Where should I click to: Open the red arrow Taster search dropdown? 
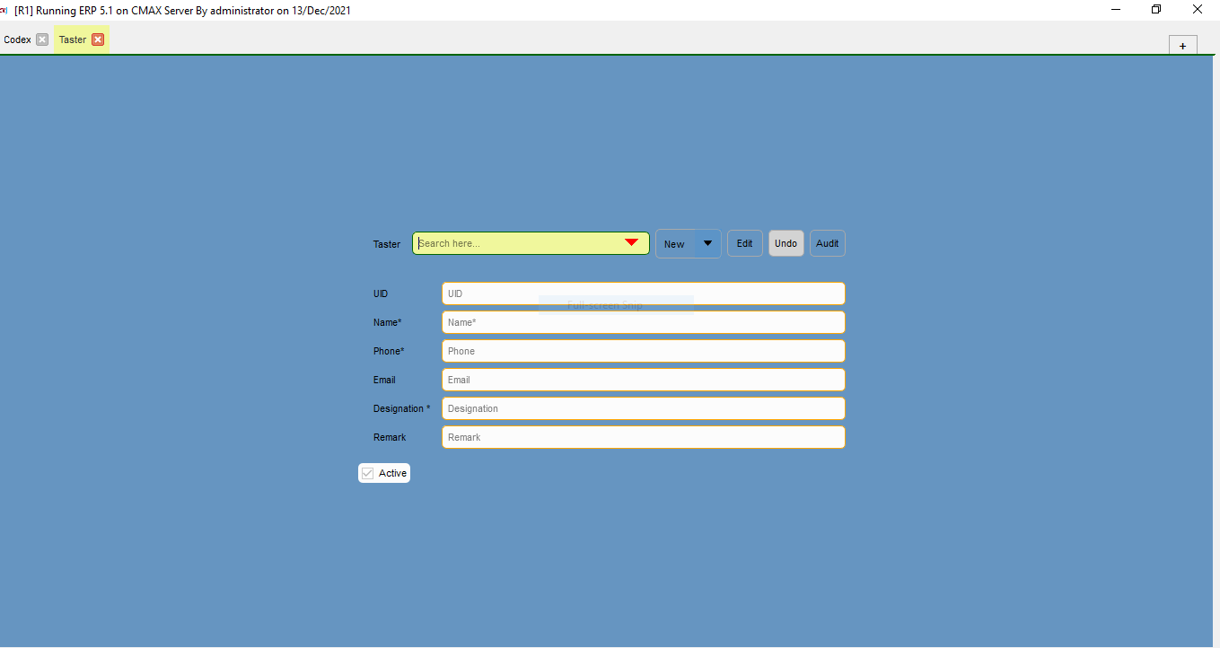(631, 243)
